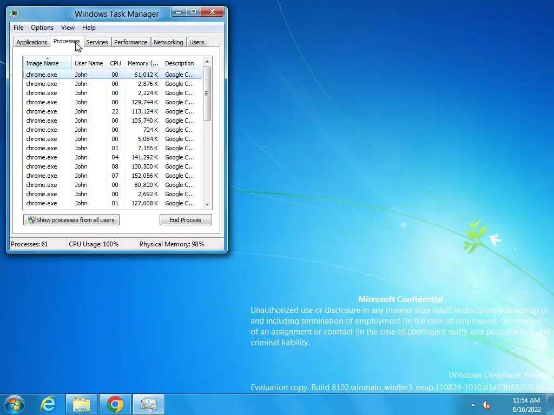Sort by Memory column header
The height and width of the screenshot is (415, 554).
click(x=143, y=63)
